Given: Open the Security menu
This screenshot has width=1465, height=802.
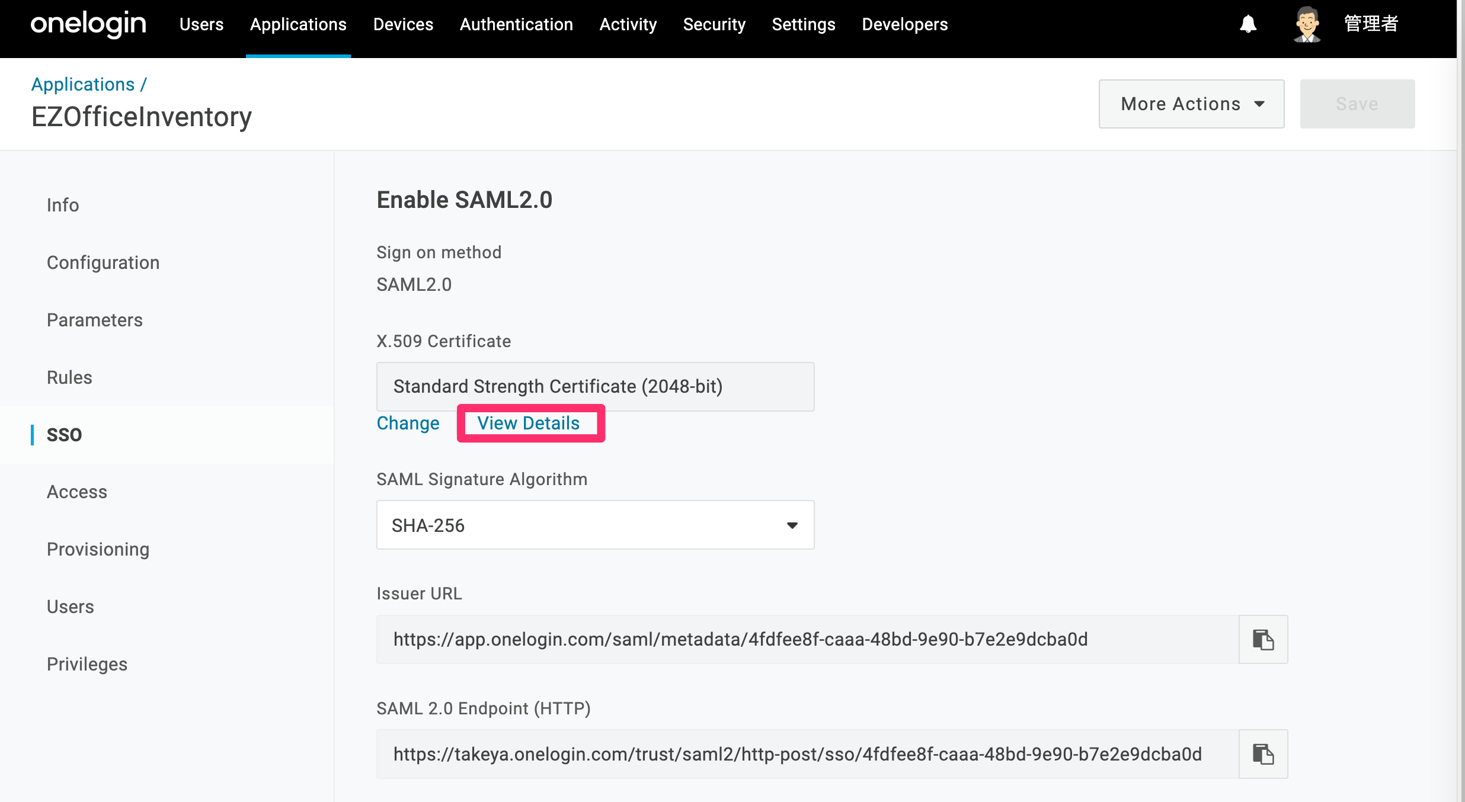Looking at the screenshot, I should pyautogui.click(x=714, y=24).
